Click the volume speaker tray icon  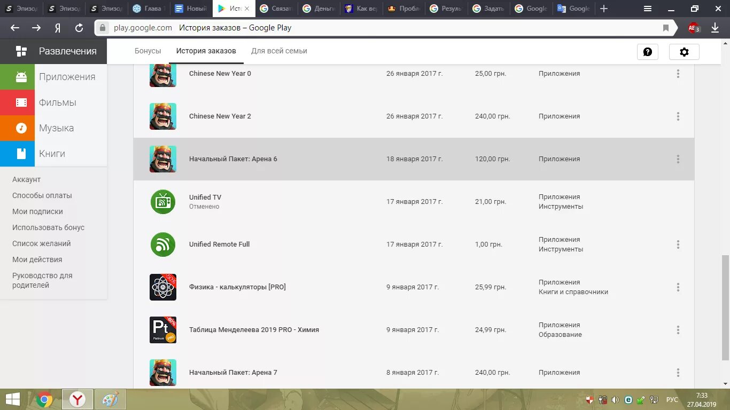(x=615, y=399)
